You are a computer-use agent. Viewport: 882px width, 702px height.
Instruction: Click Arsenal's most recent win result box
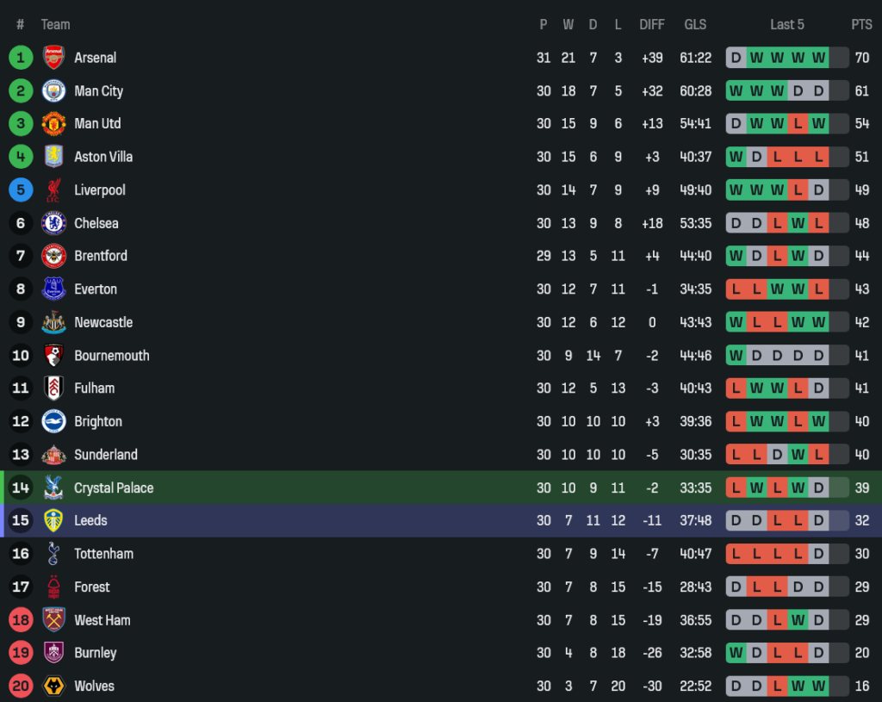pos(818,58)
